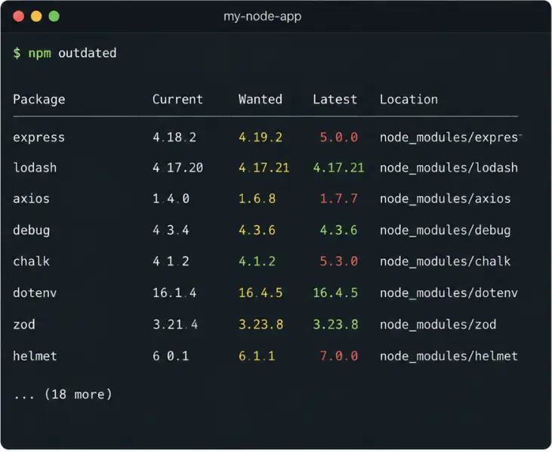Click the zod package name

24,324
